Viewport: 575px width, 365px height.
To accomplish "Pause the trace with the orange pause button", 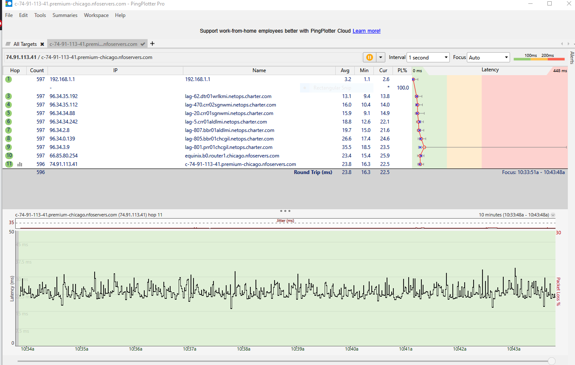I will coord(369,57).
